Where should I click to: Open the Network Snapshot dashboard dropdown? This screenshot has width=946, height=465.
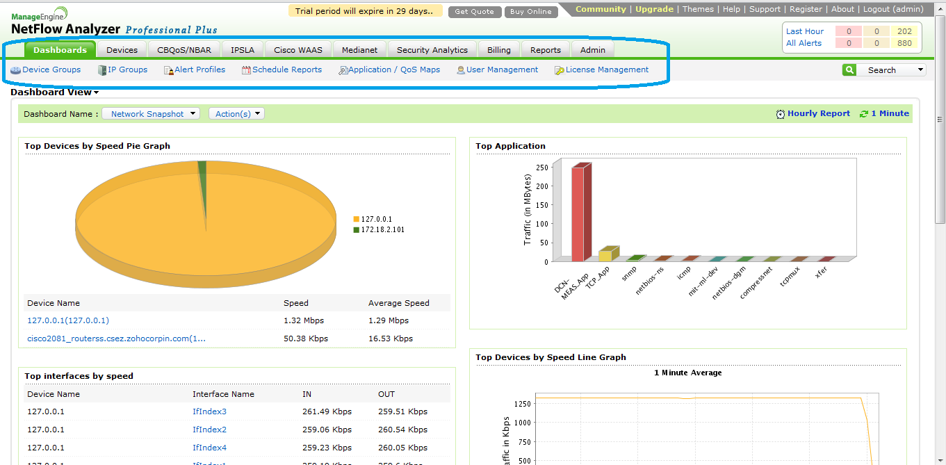click(150, 113)
